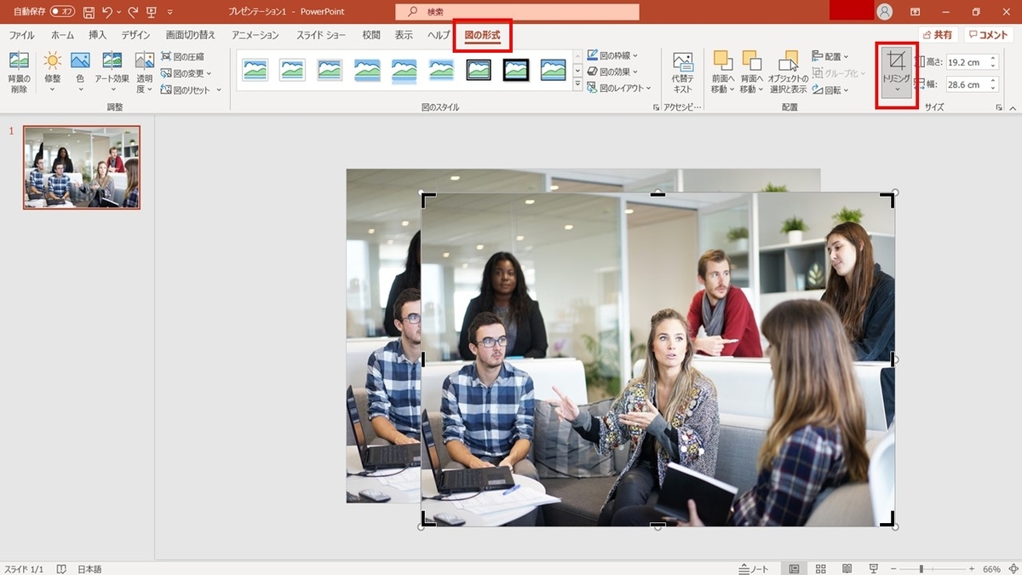Start Slide Show from status bar
This screenshot has height=575, width=1022.
point(873,568)
